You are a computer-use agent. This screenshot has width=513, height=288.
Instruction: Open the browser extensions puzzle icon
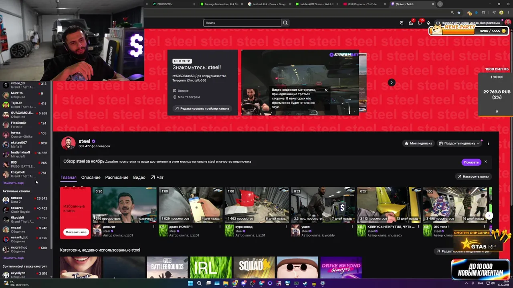point(483,13)
